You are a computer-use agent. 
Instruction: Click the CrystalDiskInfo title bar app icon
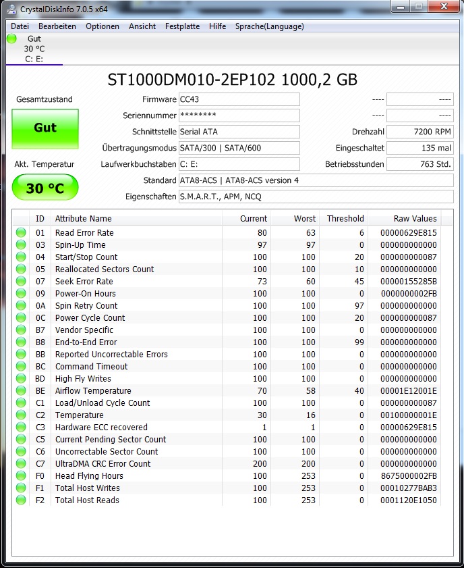tap(12, 9)
